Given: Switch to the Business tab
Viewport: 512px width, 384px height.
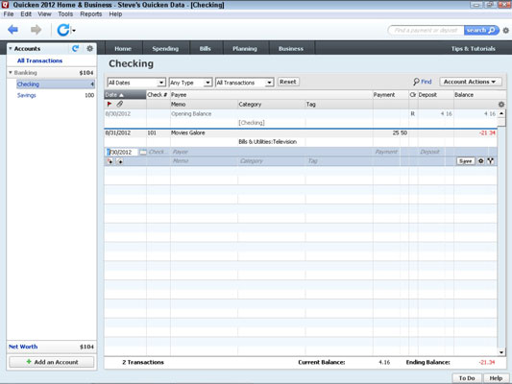Looking at the screenshot, I should [x=291, y=49].
